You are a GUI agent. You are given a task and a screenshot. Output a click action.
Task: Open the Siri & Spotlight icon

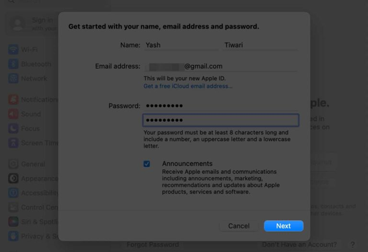tap(13, 222)
